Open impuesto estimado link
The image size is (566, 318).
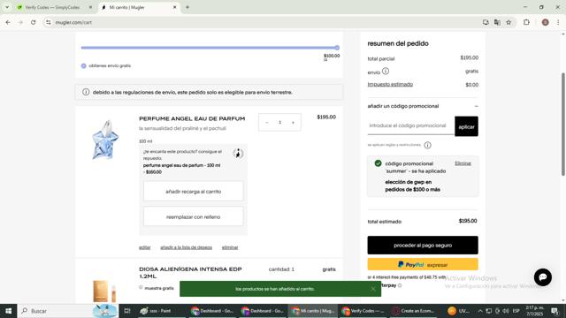[390, 85]
